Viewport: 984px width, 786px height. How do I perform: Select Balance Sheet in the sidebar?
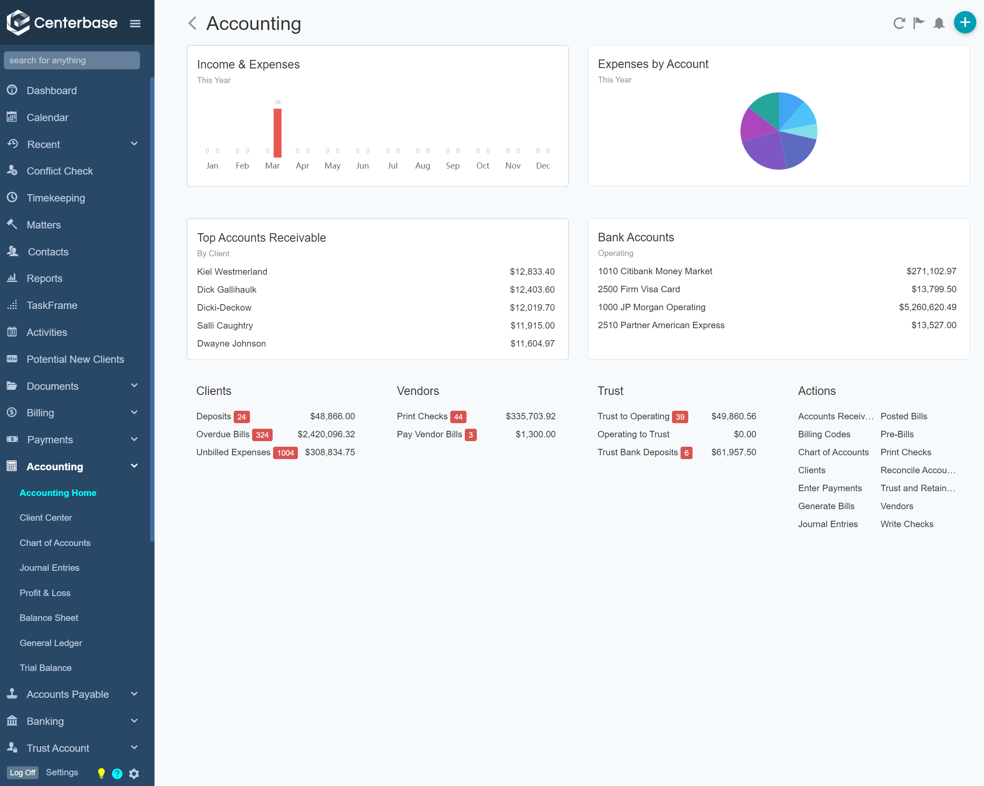tap(49, 617)
